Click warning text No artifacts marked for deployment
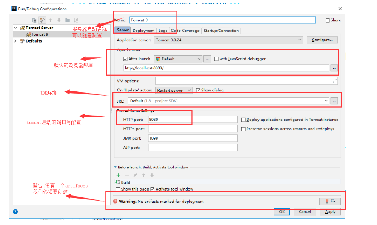377x225 pixels. point(171,202)
